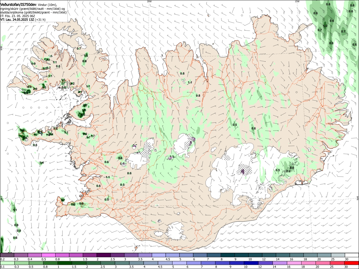Click the darkest purple 2 mm snow swatch
The height and width of the screenshot is (269, 359).
coord(103,255)
